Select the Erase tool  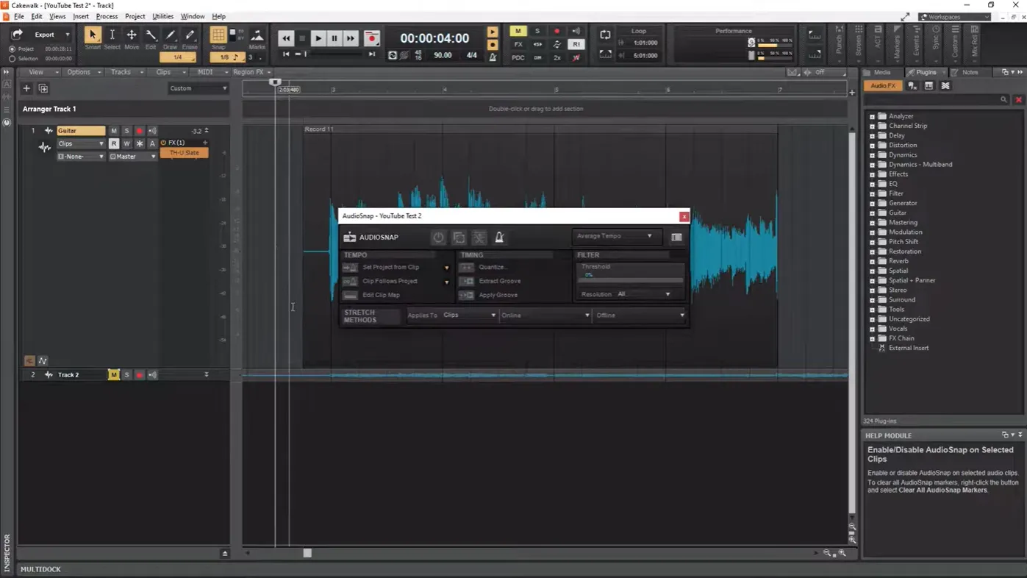[x=190, y=35]
